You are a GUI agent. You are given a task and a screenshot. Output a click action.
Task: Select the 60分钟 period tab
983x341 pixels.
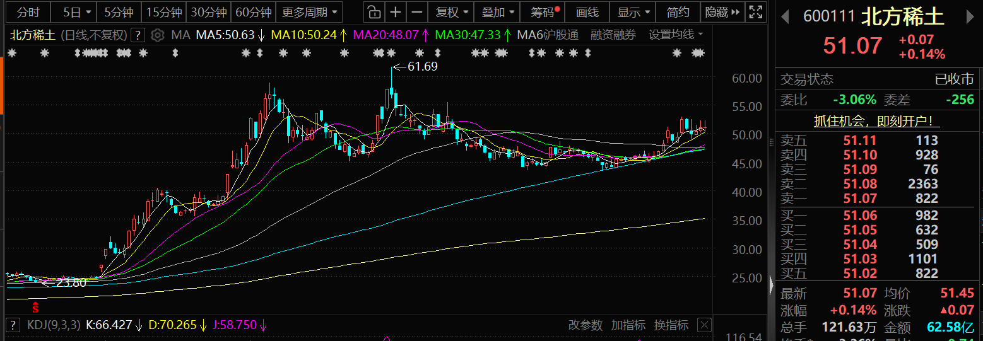coord(253,12)
